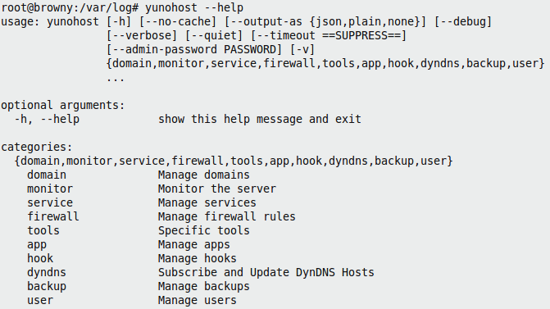Click the 'monitor' category entry
The width and height of the screenshot is (550, 309).
point(50,189)
